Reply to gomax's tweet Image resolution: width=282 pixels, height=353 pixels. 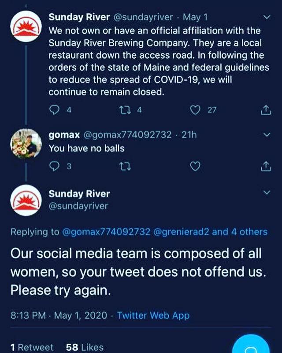(x=54, y=166)
